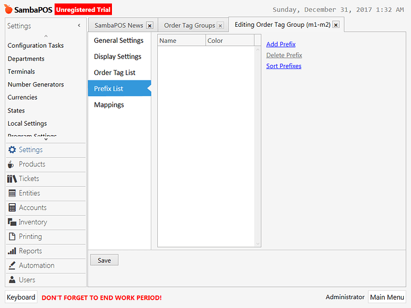Click the DON'T FORGET TO END WORK PERIOD warning
411x308 pixels.
pos(102,298)
